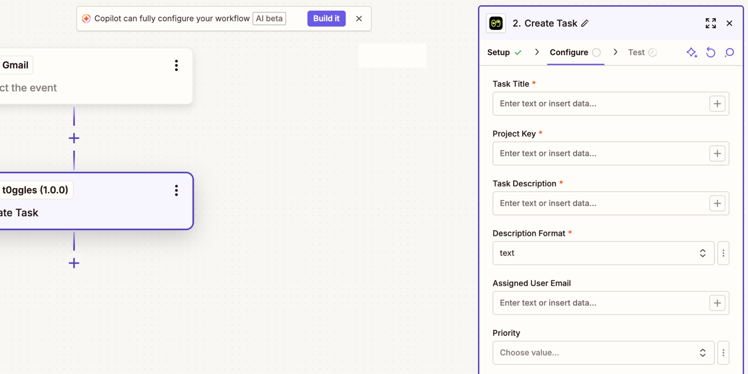Insert data into Project Key via the plus icon
The height and width of the screenshot is (374, 748).
tap(717, 154)
